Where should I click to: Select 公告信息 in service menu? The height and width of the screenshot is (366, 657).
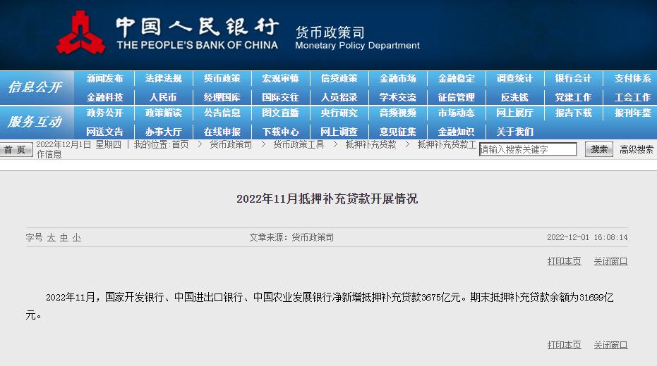(222, 113)
